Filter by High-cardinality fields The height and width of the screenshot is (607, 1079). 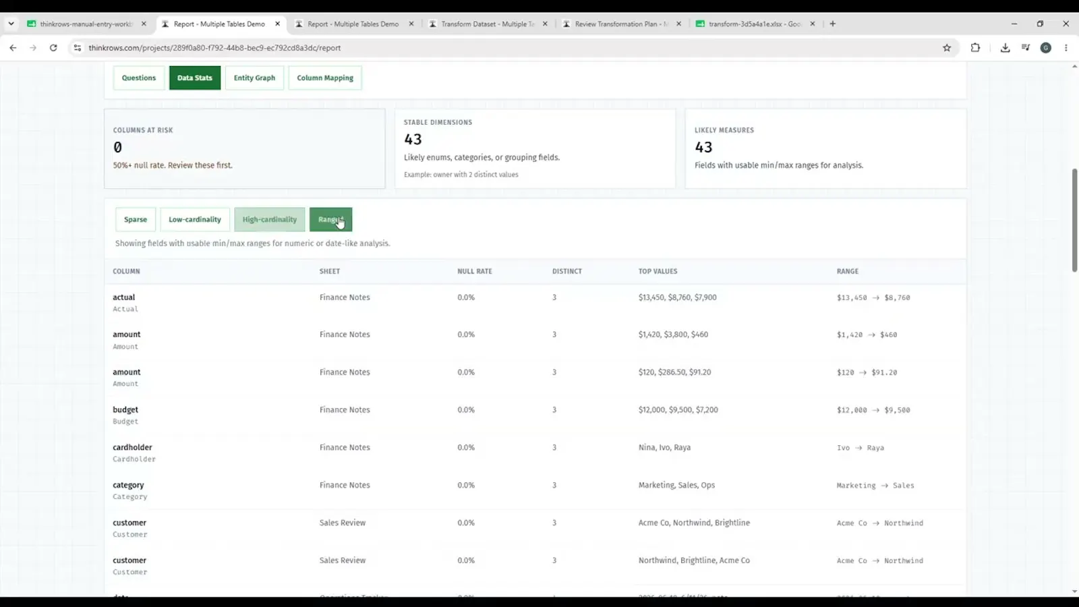(270, 219)
